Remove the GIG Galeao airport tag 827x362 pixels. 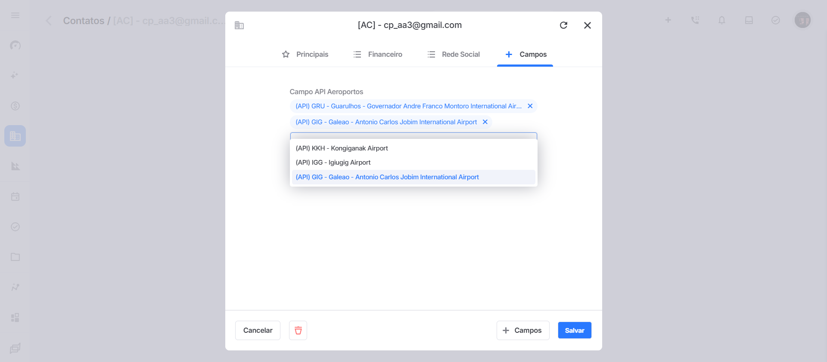point(485,122)
